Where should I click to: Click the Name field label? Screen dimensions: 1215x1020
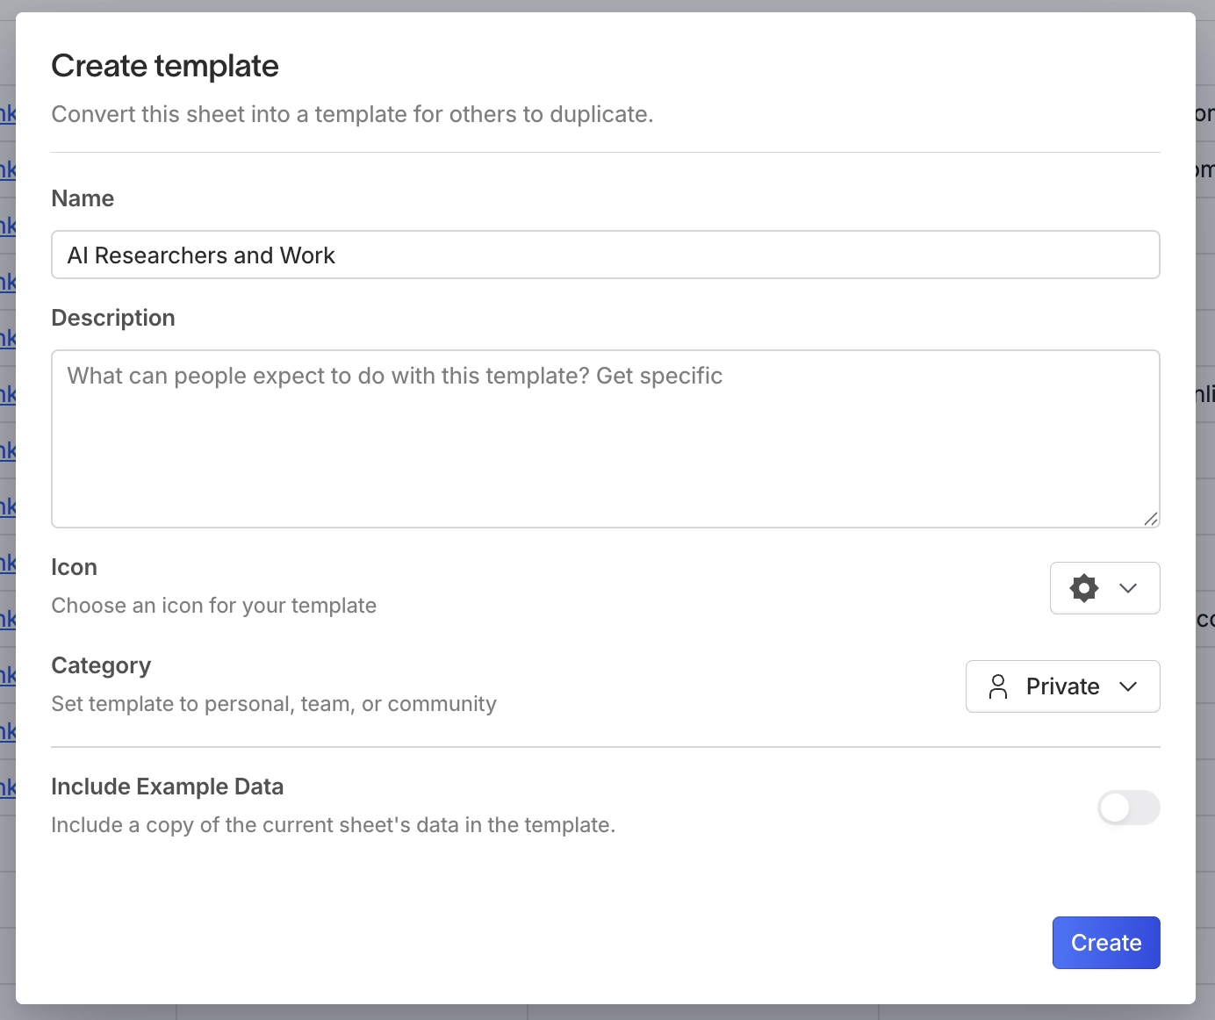click(x=83, y=198)
